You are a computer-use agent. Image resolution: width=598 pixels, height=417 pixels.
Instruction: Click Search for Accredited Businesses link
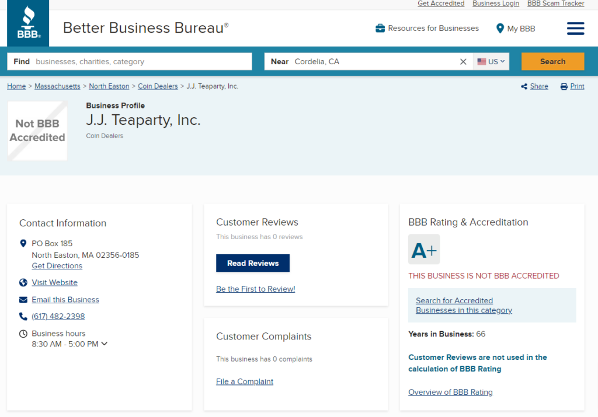point(464,306)
